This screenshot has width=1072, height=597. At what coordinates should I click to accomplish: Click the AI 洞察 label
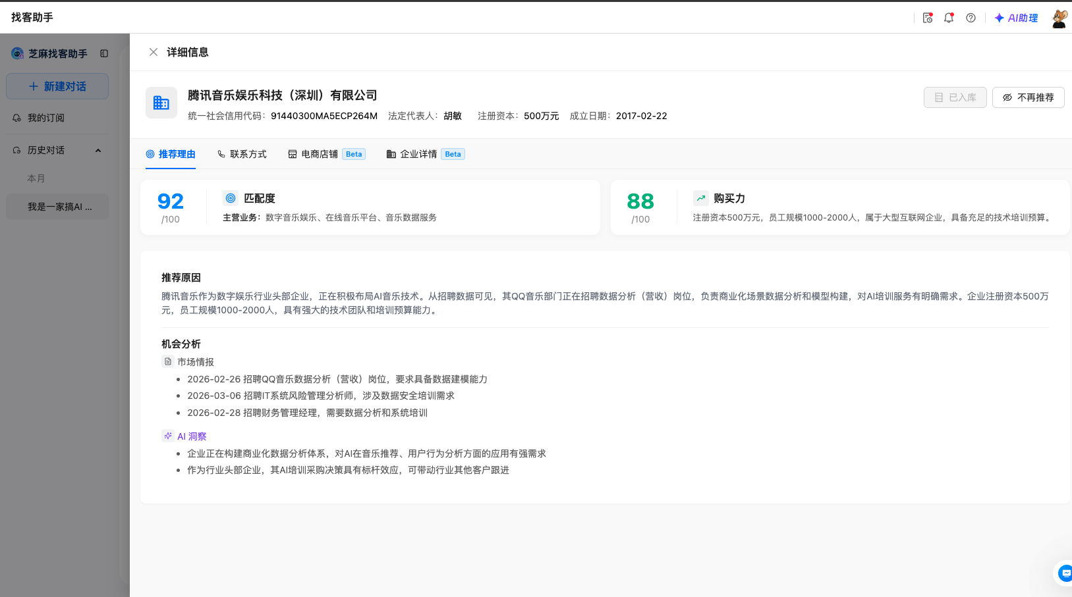[x=192, y=436]
